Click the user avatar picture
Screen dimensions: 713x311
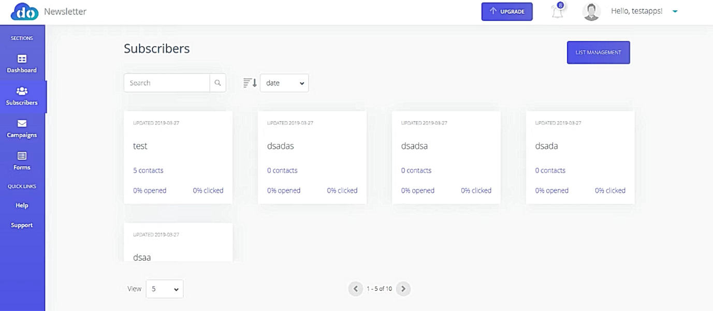click(591, 11)
